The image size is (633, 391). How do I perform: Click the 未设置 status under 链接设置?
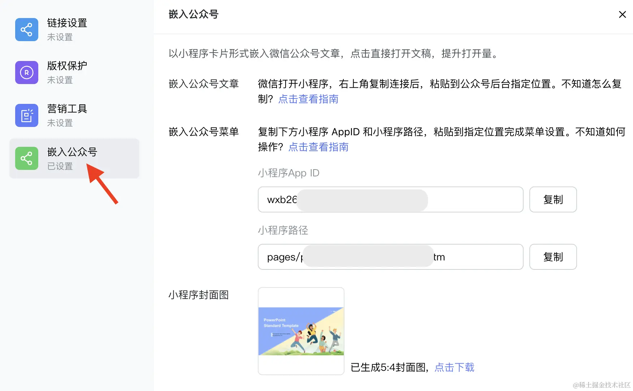pyautogui.click(x=60, y=37)
